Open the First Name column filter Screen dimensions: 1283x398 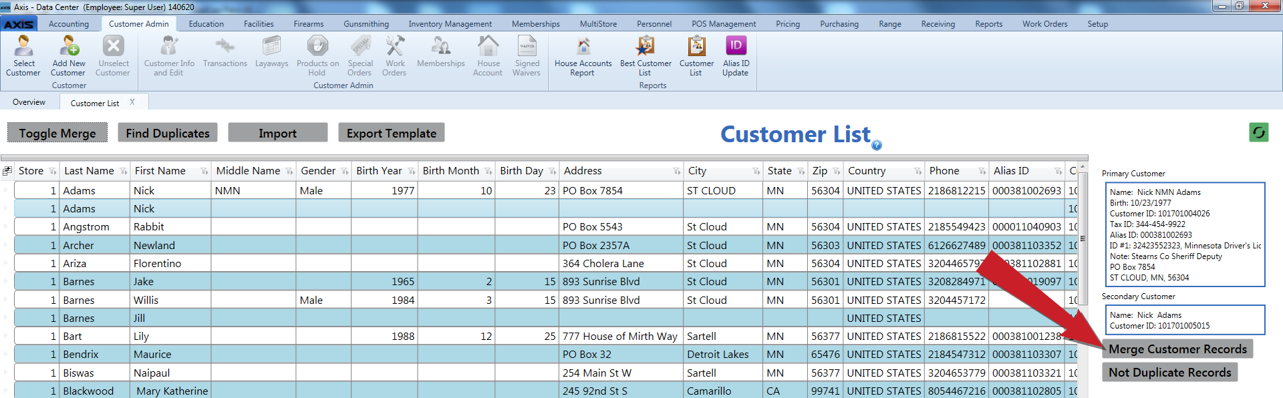(x=204, y=172)
